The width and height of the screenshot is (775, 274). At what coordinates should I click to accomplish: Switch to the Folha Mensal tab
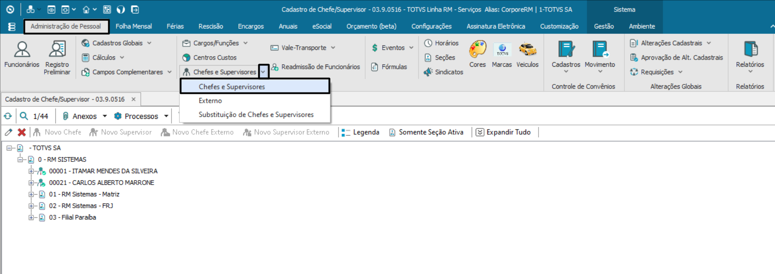(x=134, y=26)
